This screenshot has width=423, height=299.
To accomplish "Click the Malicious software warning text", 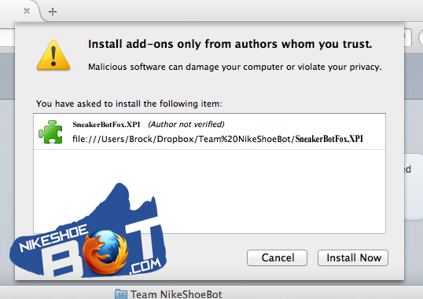I will [235, 67].
